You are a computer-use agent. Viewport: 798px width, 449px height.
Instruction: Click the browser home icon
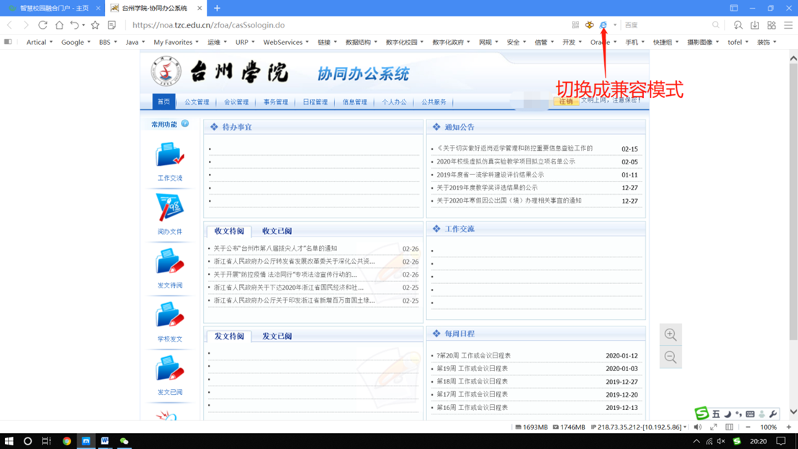tap(59, 25)
